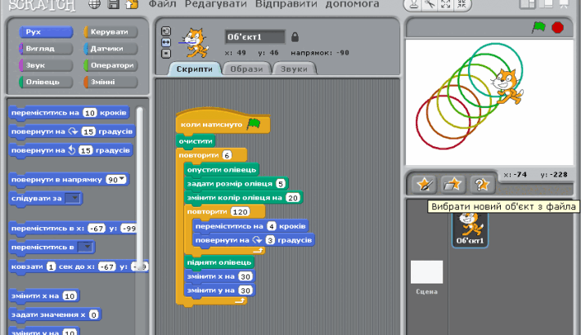Open direction dropdown on повернути в напрямку block
The height and width of the screenshot is (335, 581).
point(122,180)
